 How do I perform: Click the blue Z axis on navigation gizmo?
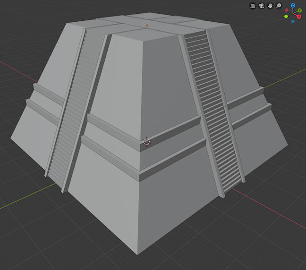coord(293,6)
